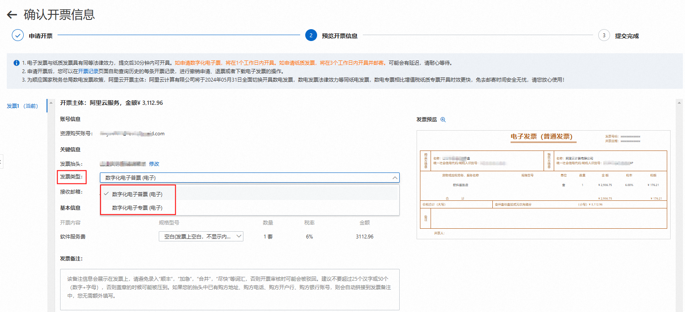Click the 规格型号 column header
The height and width of the screenshot is (312, 685).
tap(169, 223)
